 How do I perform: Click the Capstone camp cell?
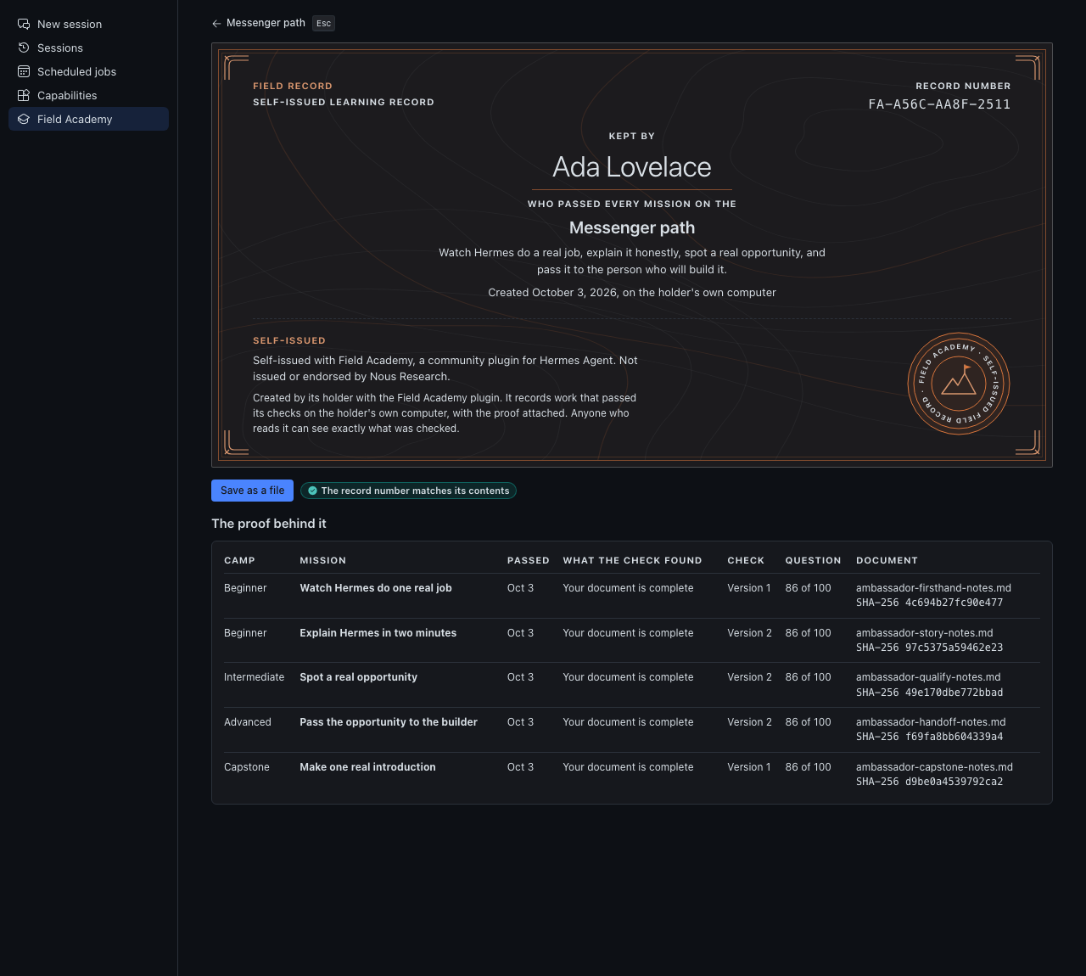pos(247,767)
